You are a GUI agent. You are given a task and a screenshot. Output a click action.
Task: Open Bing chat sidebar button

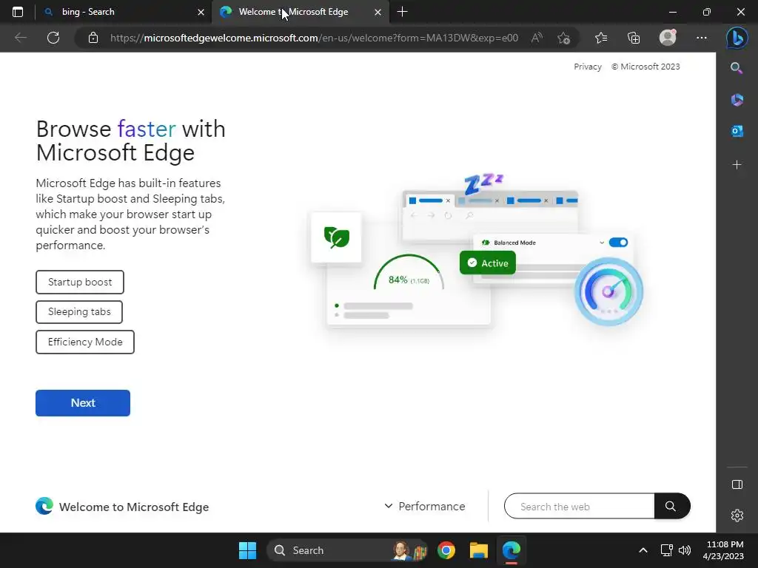click(x=737, y=38)
